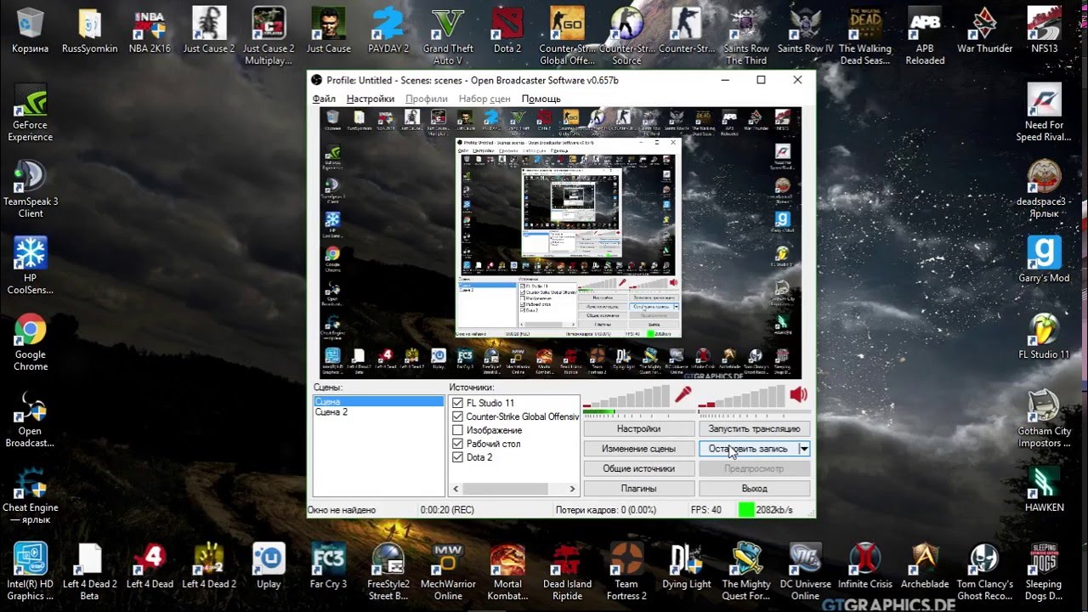
Task: Select Сцена 2 in scenes list
Action: pos(378,411)
